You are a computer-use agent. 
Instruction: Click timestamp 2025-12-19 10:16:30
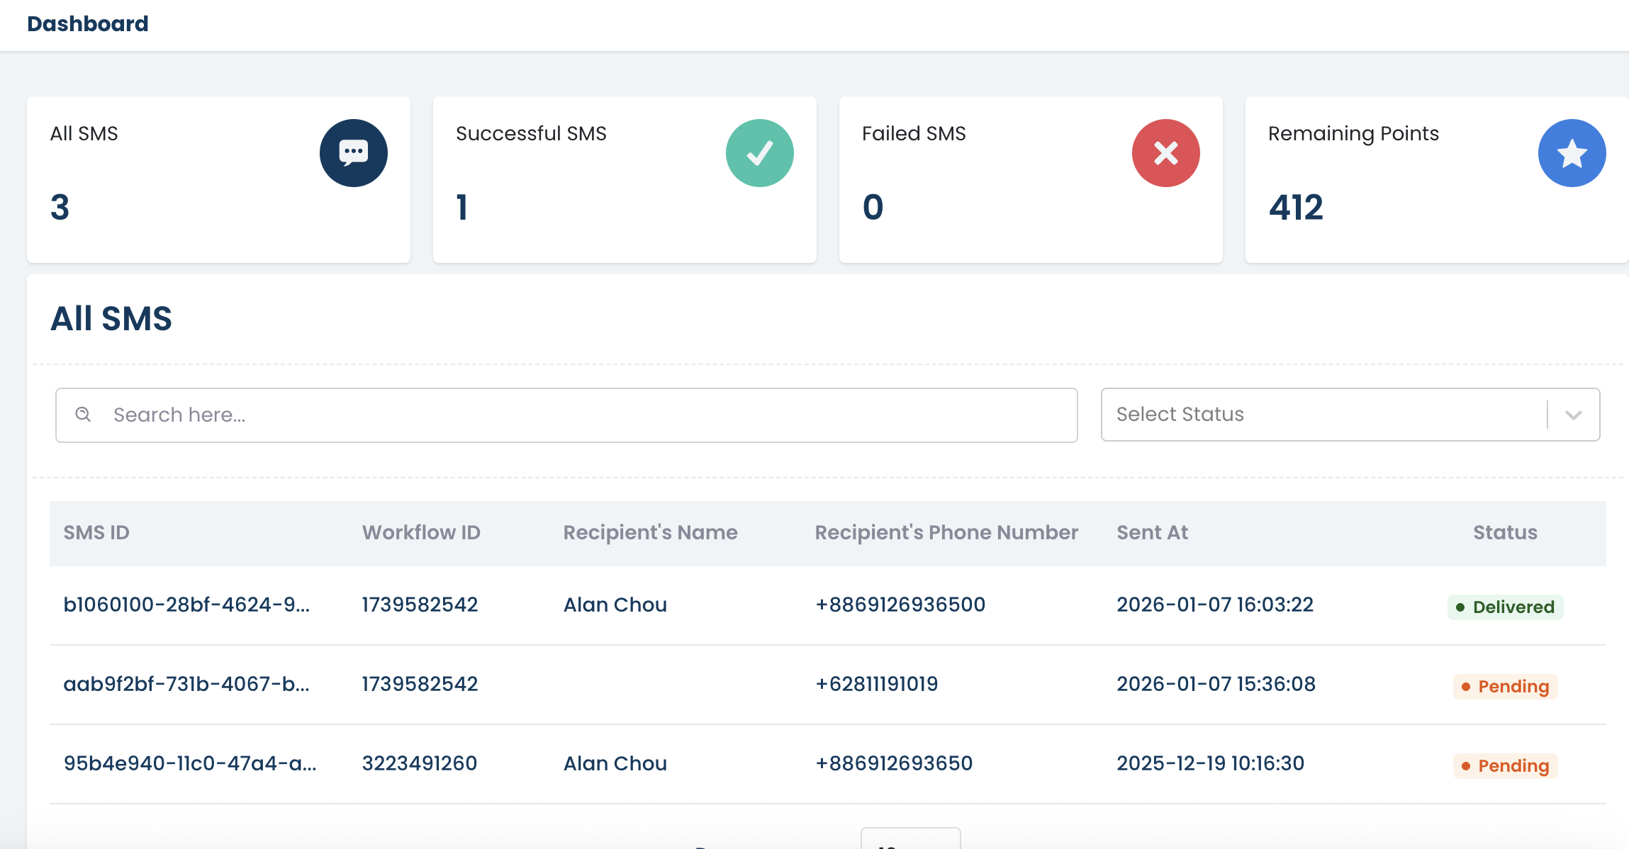(x=1210, y=763)
